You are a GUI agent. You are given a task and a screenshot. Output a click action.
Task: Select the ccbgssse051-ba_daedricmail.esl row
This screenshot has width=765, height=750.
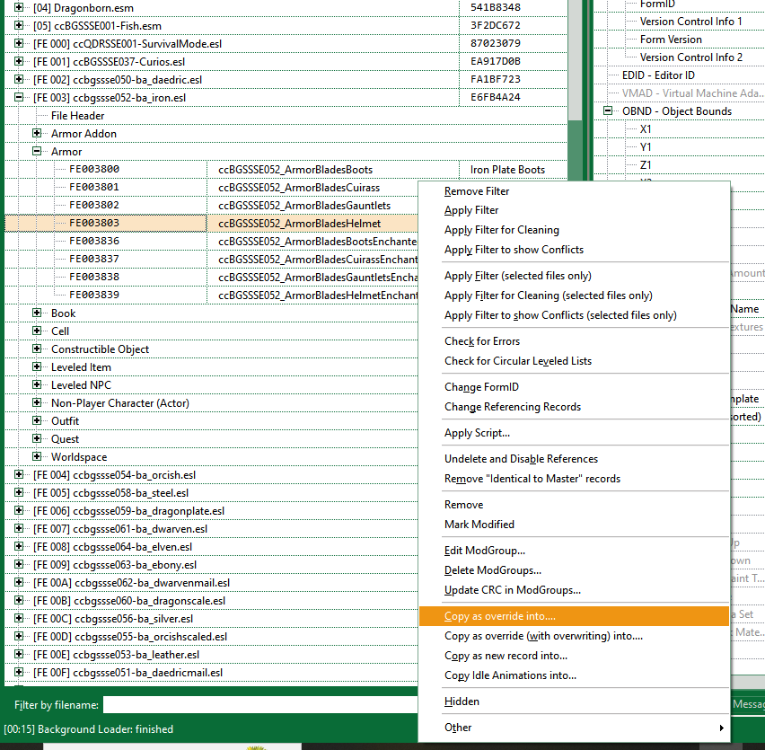click(x=211, y=673)
